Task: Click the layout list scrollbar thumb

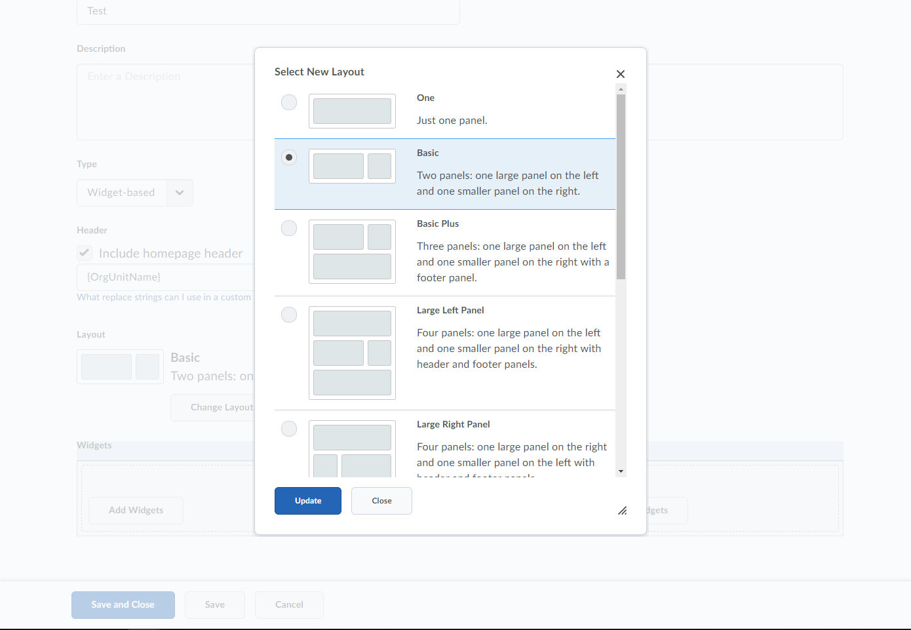Action: 621,187
